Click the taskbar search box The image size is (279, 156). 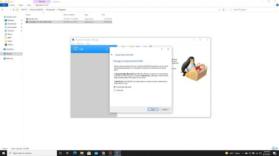click(32, 153)
